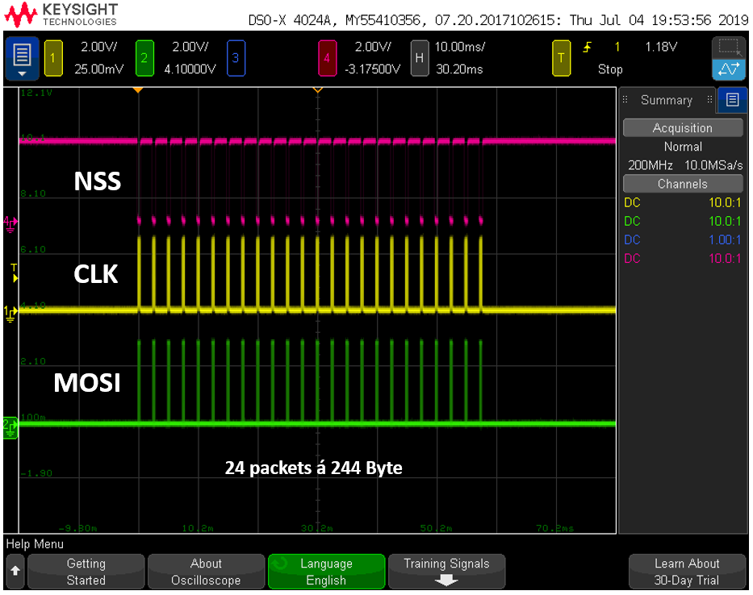Click channel 4 probe ratio 10.0:1 in magenta
The image size is (753, 595).
click(x=725, y=259)
